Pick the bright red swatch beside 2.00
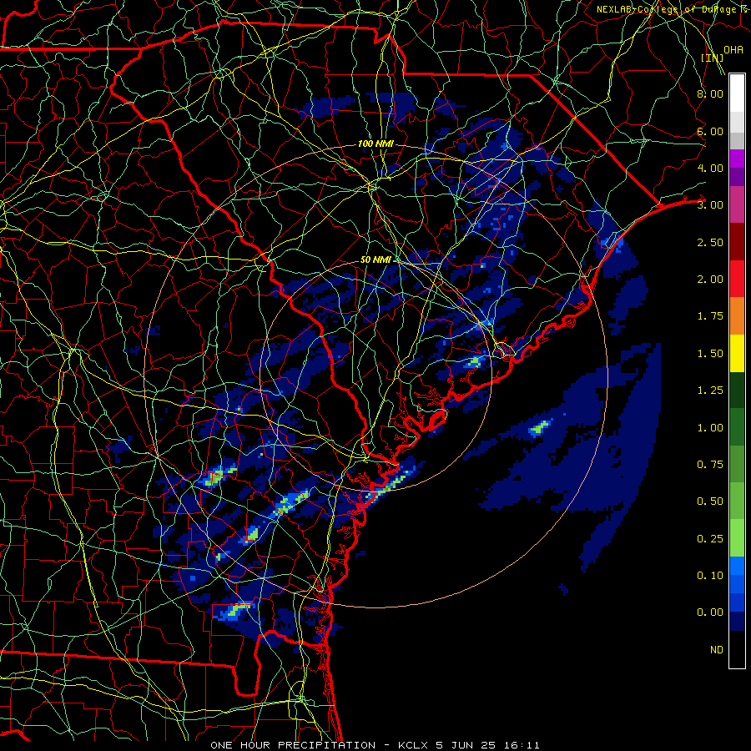751x751 pixels. pos(737,279)
